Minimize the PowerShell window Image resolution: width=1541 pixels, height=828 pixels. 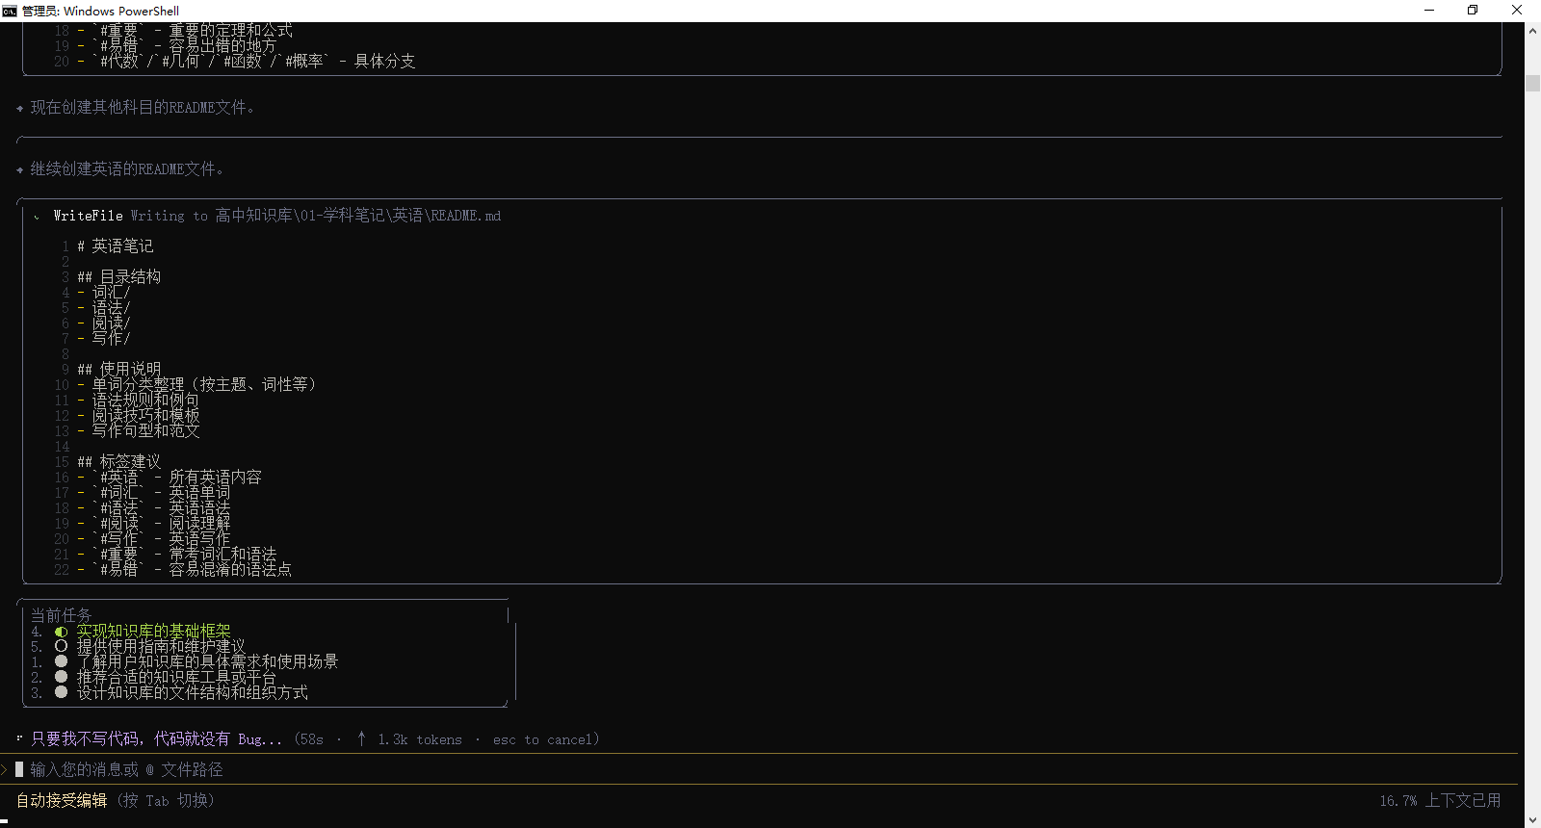coord(1429,11)
